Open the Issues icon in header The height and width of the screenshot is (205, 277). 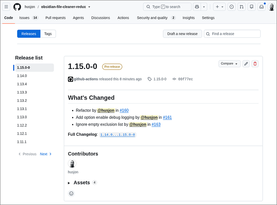(232, 7)
